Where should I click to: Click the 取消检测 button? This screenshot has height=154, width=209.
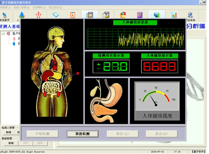click(83, 134)
